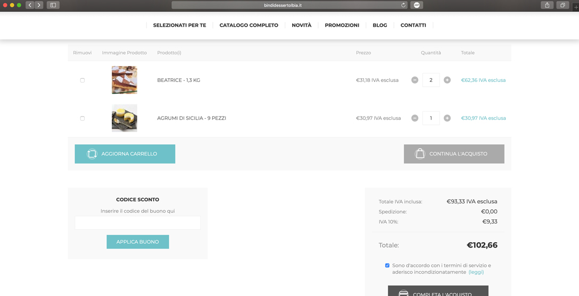Click the IVA 10% €9,33 value

click(x=490, y=221)
